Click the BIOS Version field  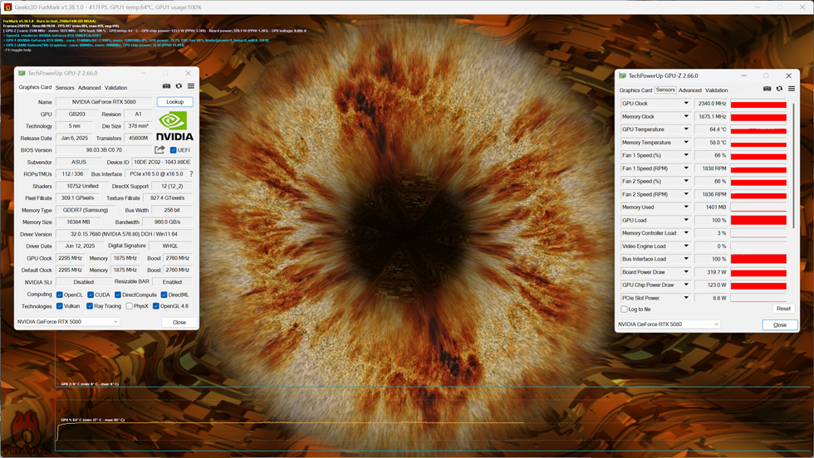pyautogui.click(x=104, y=150)
